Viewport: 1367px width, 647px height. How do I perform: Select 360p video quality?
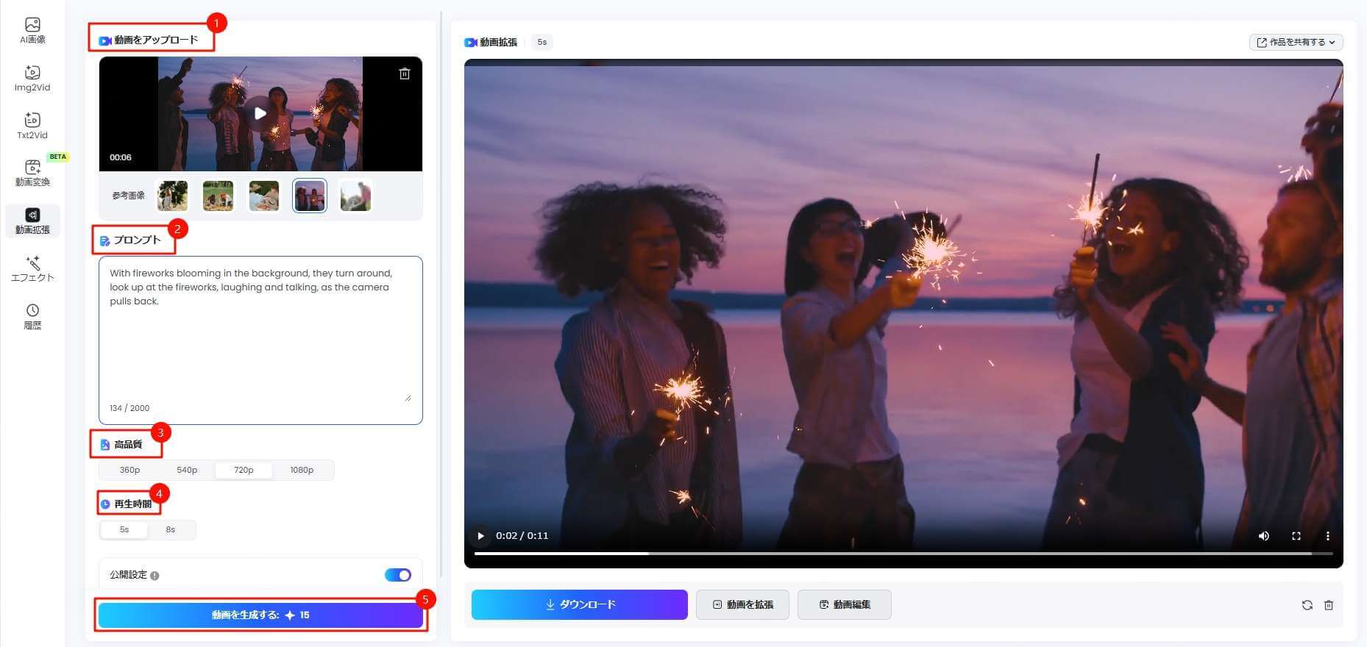point(129,470)
